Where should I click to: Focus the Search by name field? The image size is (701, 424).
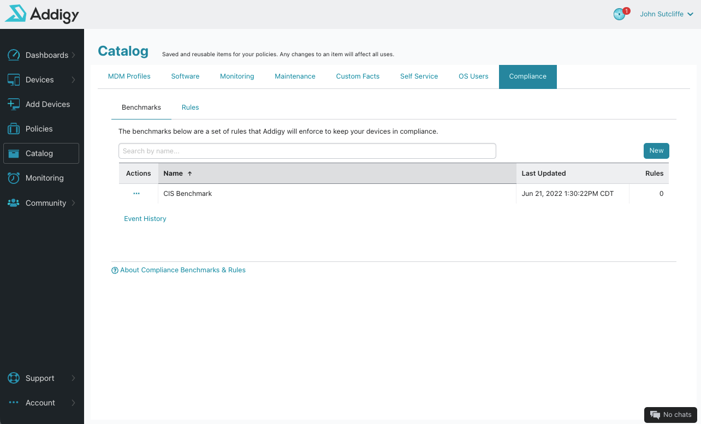(307, 151)
